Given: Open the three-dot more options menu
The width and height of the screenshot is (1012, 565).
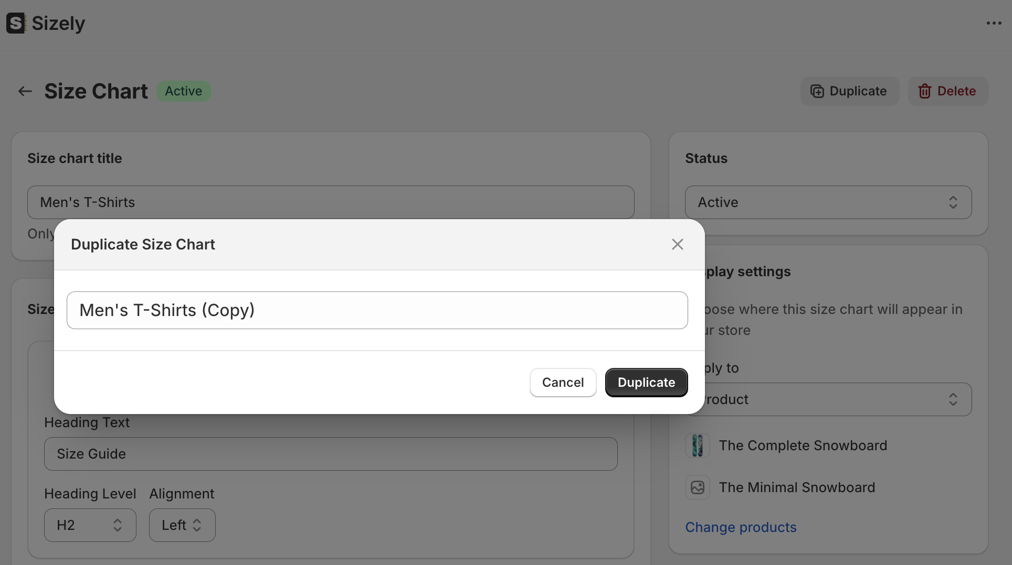Looking at the screenshot, I should click(994, 23).
